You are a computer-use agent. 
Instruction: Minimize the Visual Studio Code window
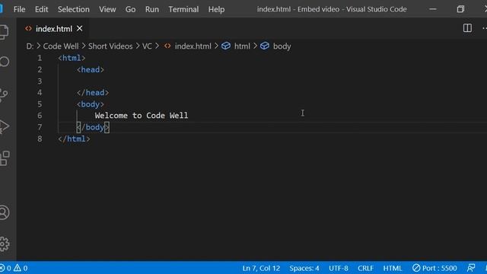pos(433,9)
